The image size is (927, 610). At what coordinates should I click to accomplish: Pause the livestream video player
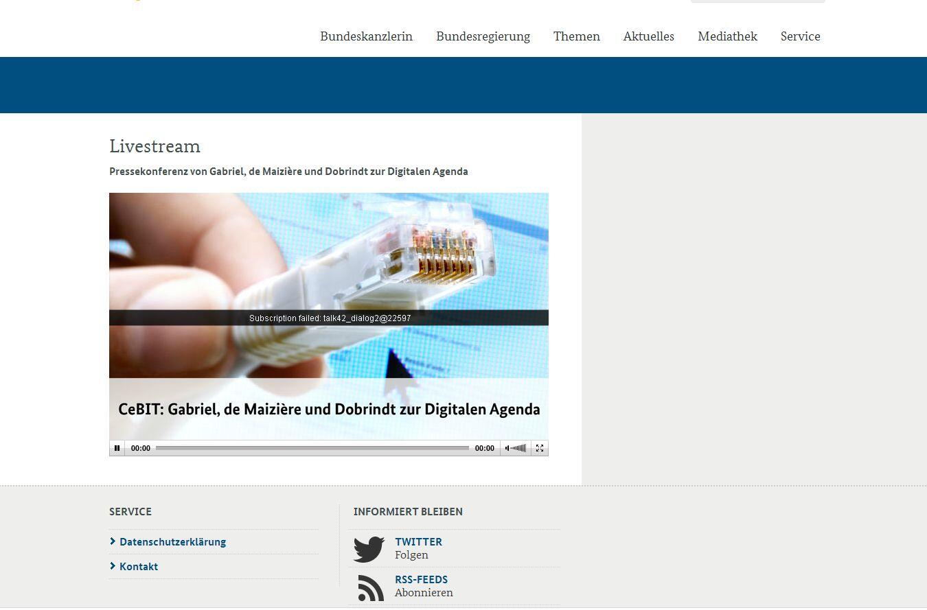tap(117, 448)
